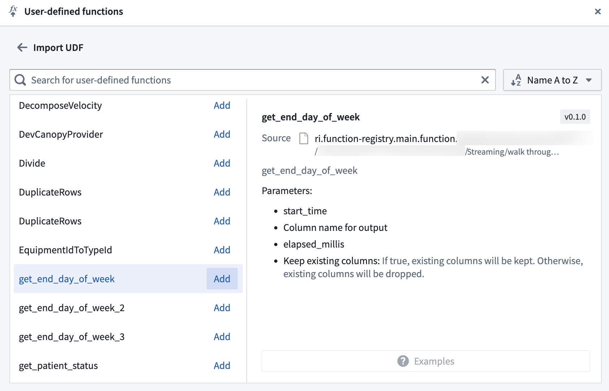Click the Examples question mark icon
Viewport: 609px width, 391px height.
[x=403, y=361]
